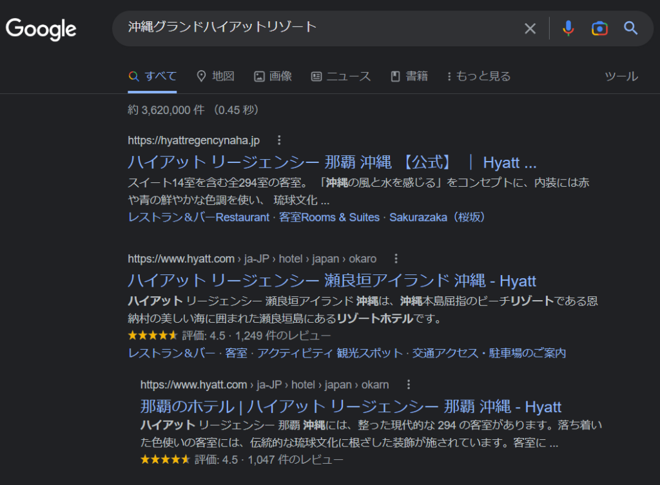
Task: Open options menu next to hyattregencynaha.jp URL
Action: (279, 140)
